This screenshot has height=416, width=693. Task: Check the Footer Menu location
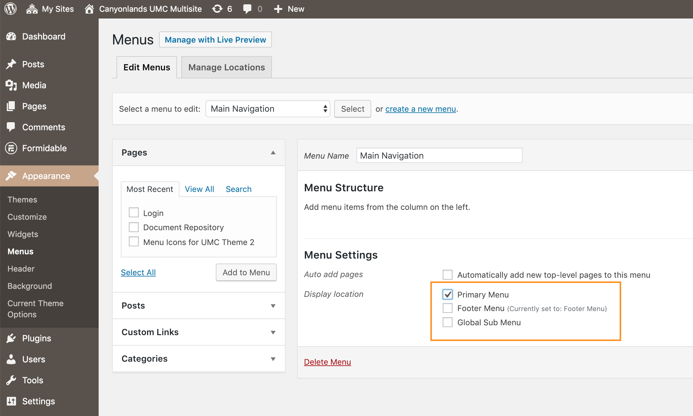click(448, 308)
